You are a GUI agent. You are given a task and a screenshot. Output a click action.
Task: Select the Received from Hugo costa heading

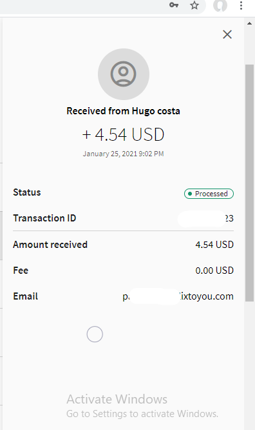(x=124, y=111)
